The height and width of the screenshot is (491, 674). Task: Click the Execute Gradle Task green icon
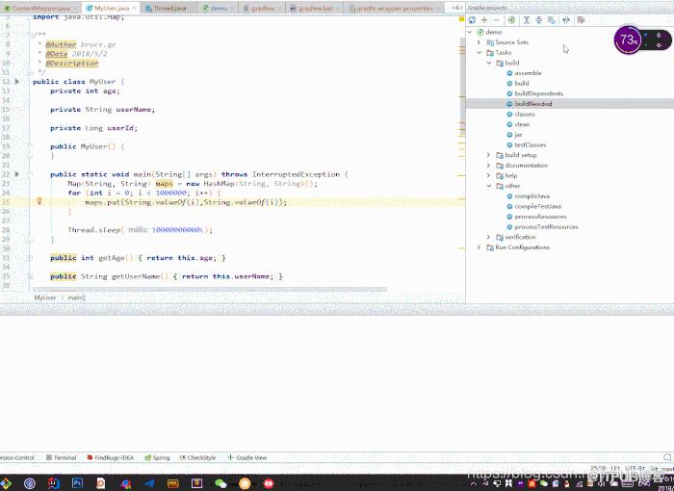[x=511, y=20]
